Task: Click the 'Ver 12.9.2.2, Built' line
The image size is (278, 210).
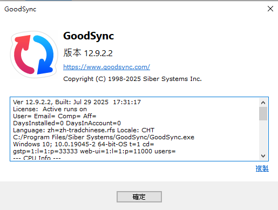Action: point(77,102)
